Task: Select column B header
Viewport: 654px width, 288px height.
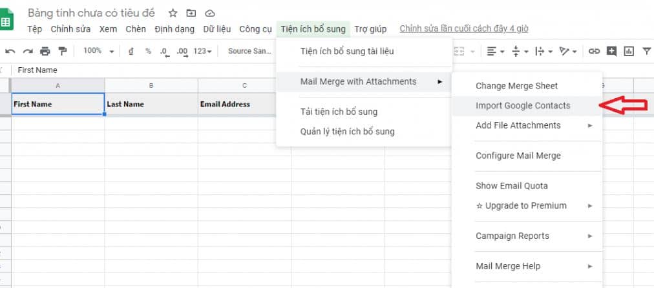Action: pos(151,85)
